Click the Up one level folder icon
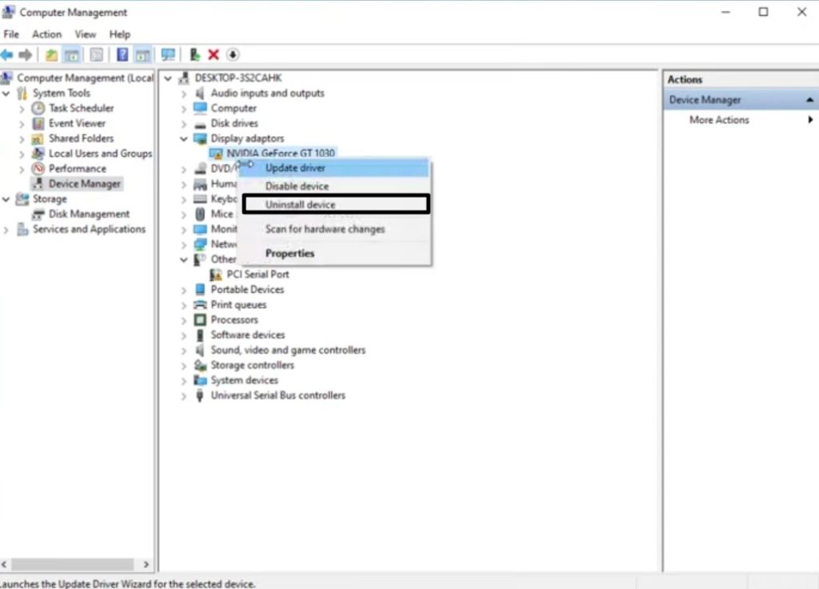 point(51,55)
